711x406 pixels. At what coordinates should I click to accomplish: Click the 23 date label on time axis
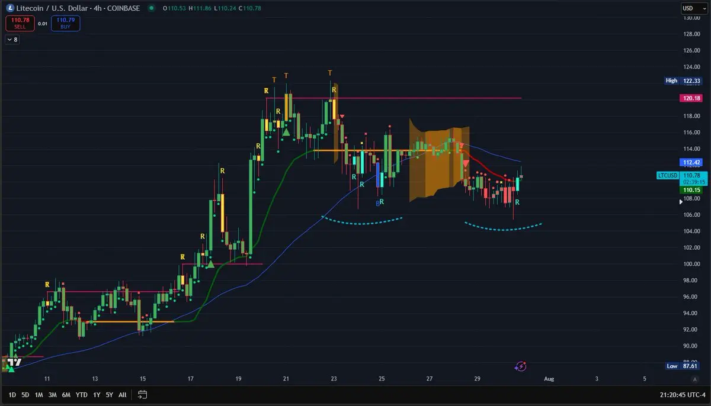(x=334, y=378)
